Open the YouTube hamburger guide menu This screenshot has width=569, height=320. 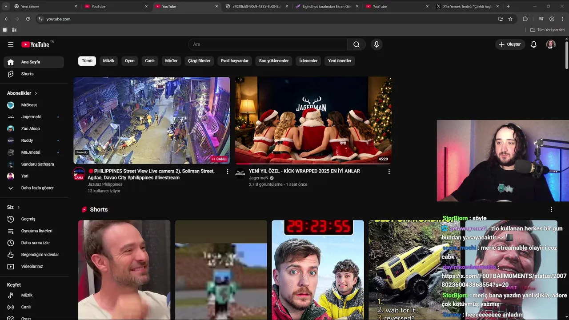pos(11,44)
